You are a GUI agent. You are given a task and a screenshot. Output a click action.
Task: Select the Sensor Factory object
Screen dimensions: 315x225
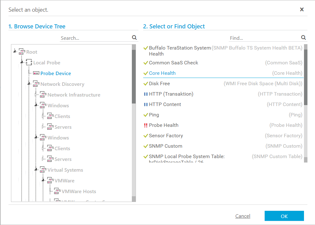166,136
